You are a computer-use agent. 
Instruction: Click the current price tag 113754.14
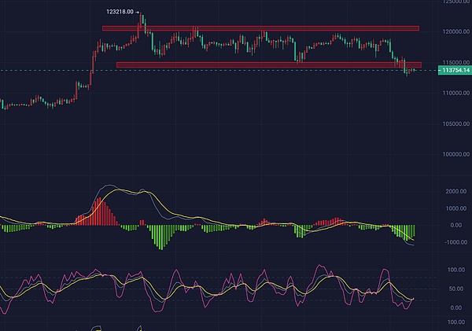[x=454, y=70]
